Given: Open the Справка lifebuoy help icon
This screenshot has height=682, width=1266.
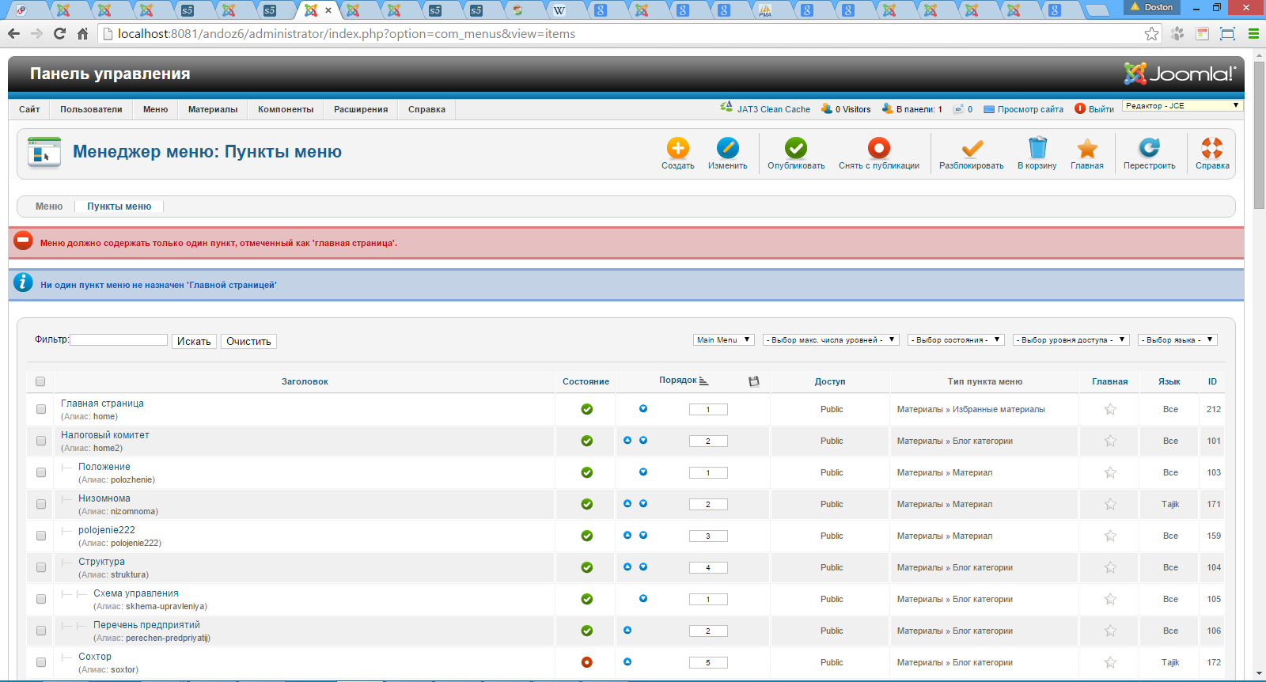Looking at the screenshot, I should (1212, 148).
